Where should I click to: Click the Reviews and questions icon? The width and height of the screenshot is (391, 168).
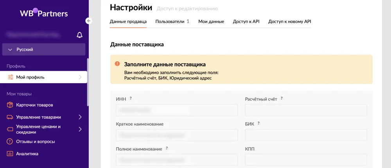point(10,141)
